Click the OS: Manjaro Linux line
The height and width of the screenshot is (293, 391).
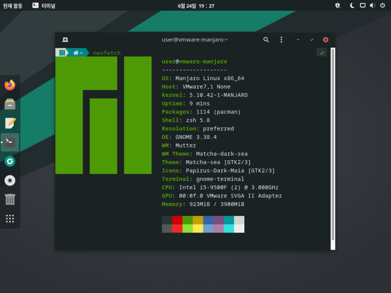[203, 78]
